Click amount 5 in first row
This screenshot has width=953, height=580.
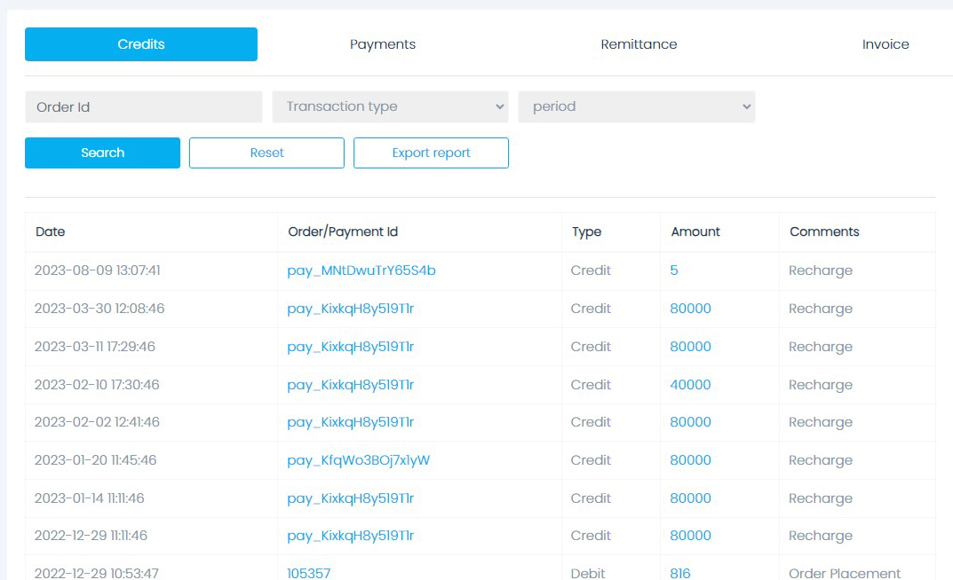674,270
